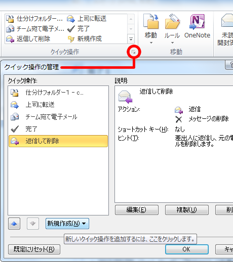The height and width of the screenshot is (262, 233).
Task: Click 返信 action icon in description
Action: point(179,110)
